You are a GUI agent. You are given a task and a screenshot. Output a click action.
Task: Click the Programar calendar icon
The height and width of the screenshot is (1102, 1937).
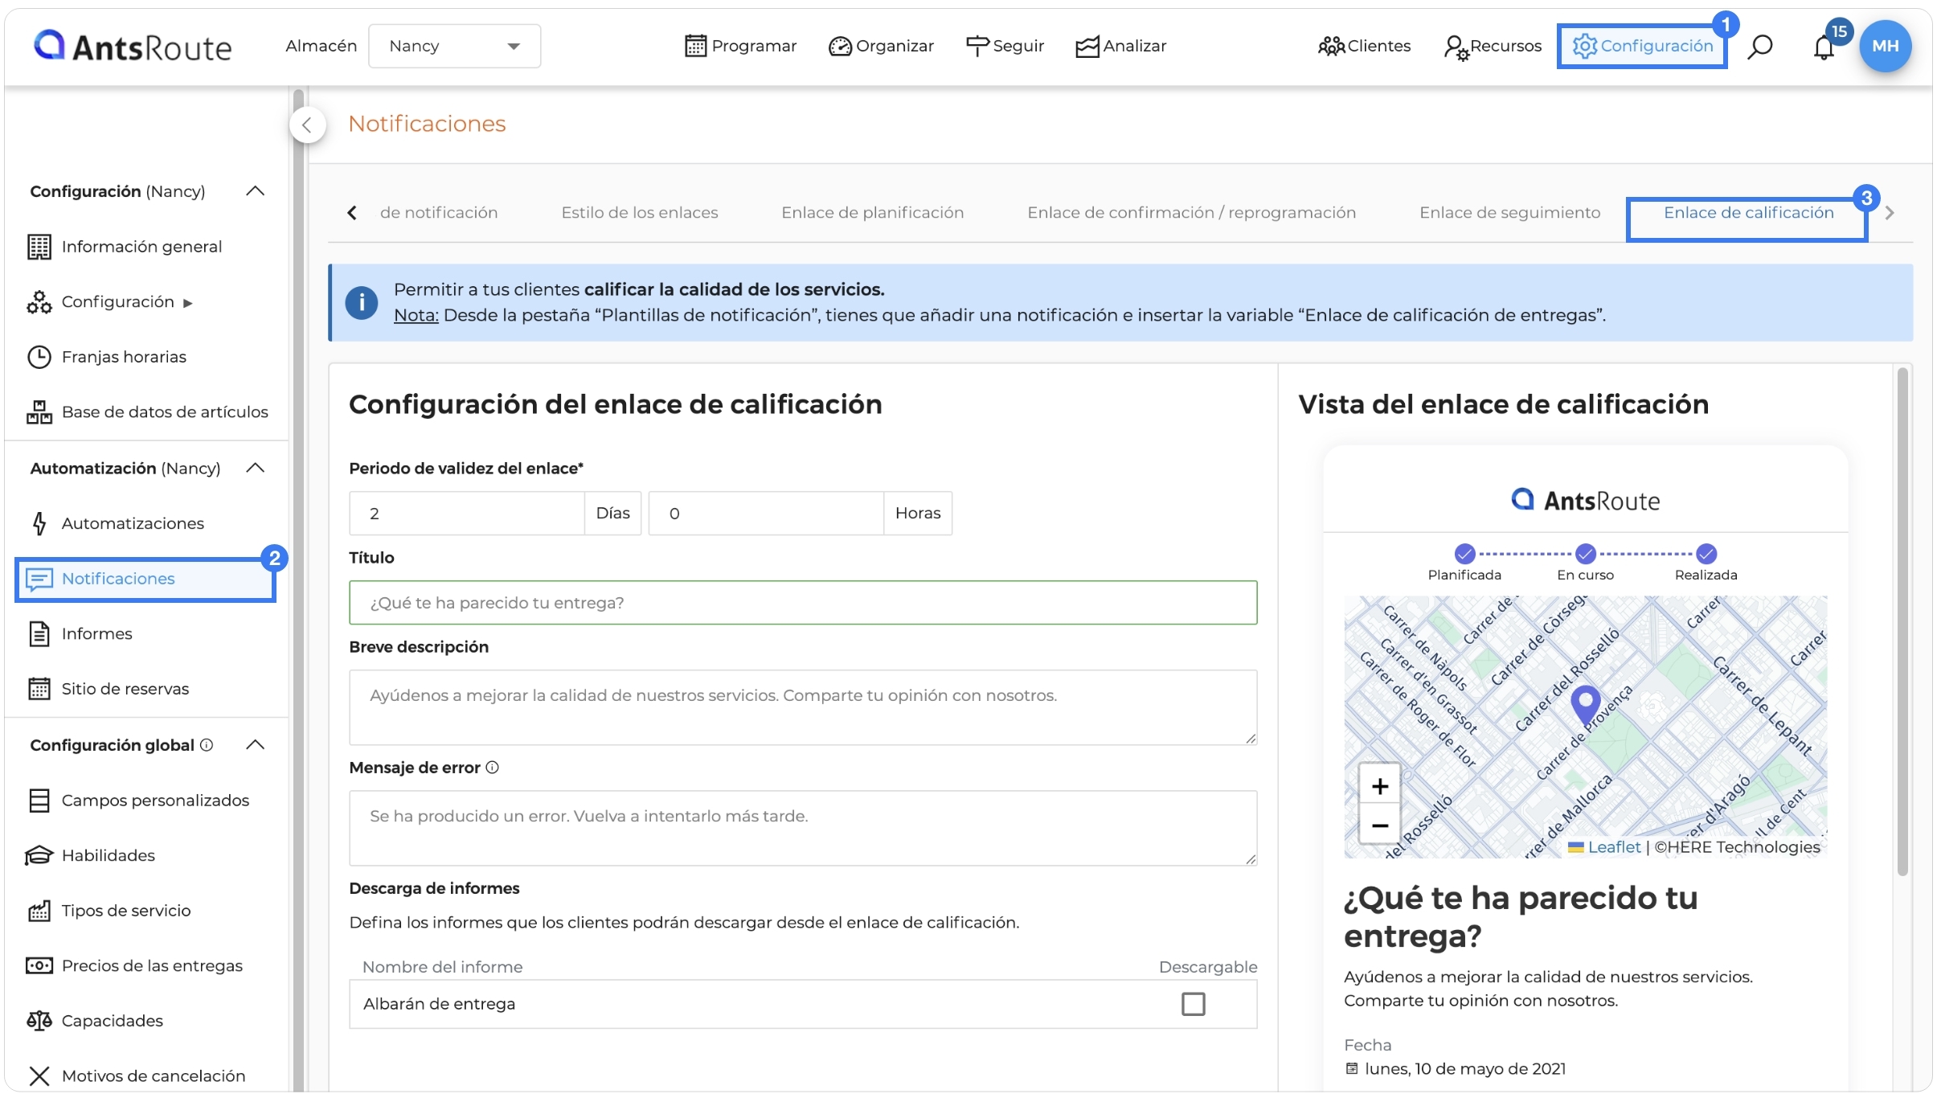[695, 46]
